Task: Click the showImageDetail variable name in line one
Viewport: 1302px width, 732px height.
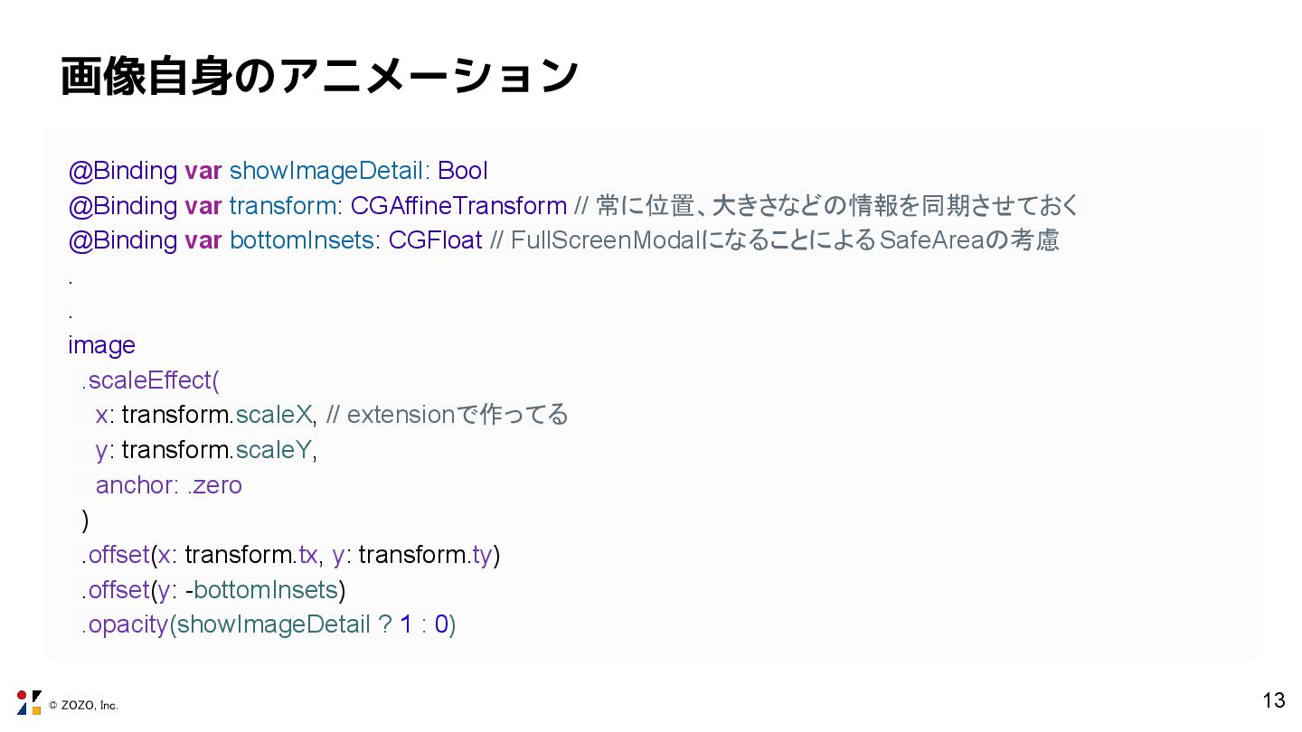Action: 326,171
